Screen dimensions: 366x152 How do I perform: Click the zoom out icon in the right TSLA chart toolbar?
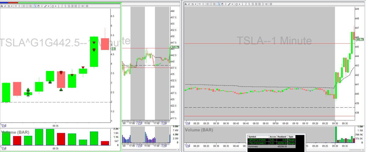click(211, 4)
